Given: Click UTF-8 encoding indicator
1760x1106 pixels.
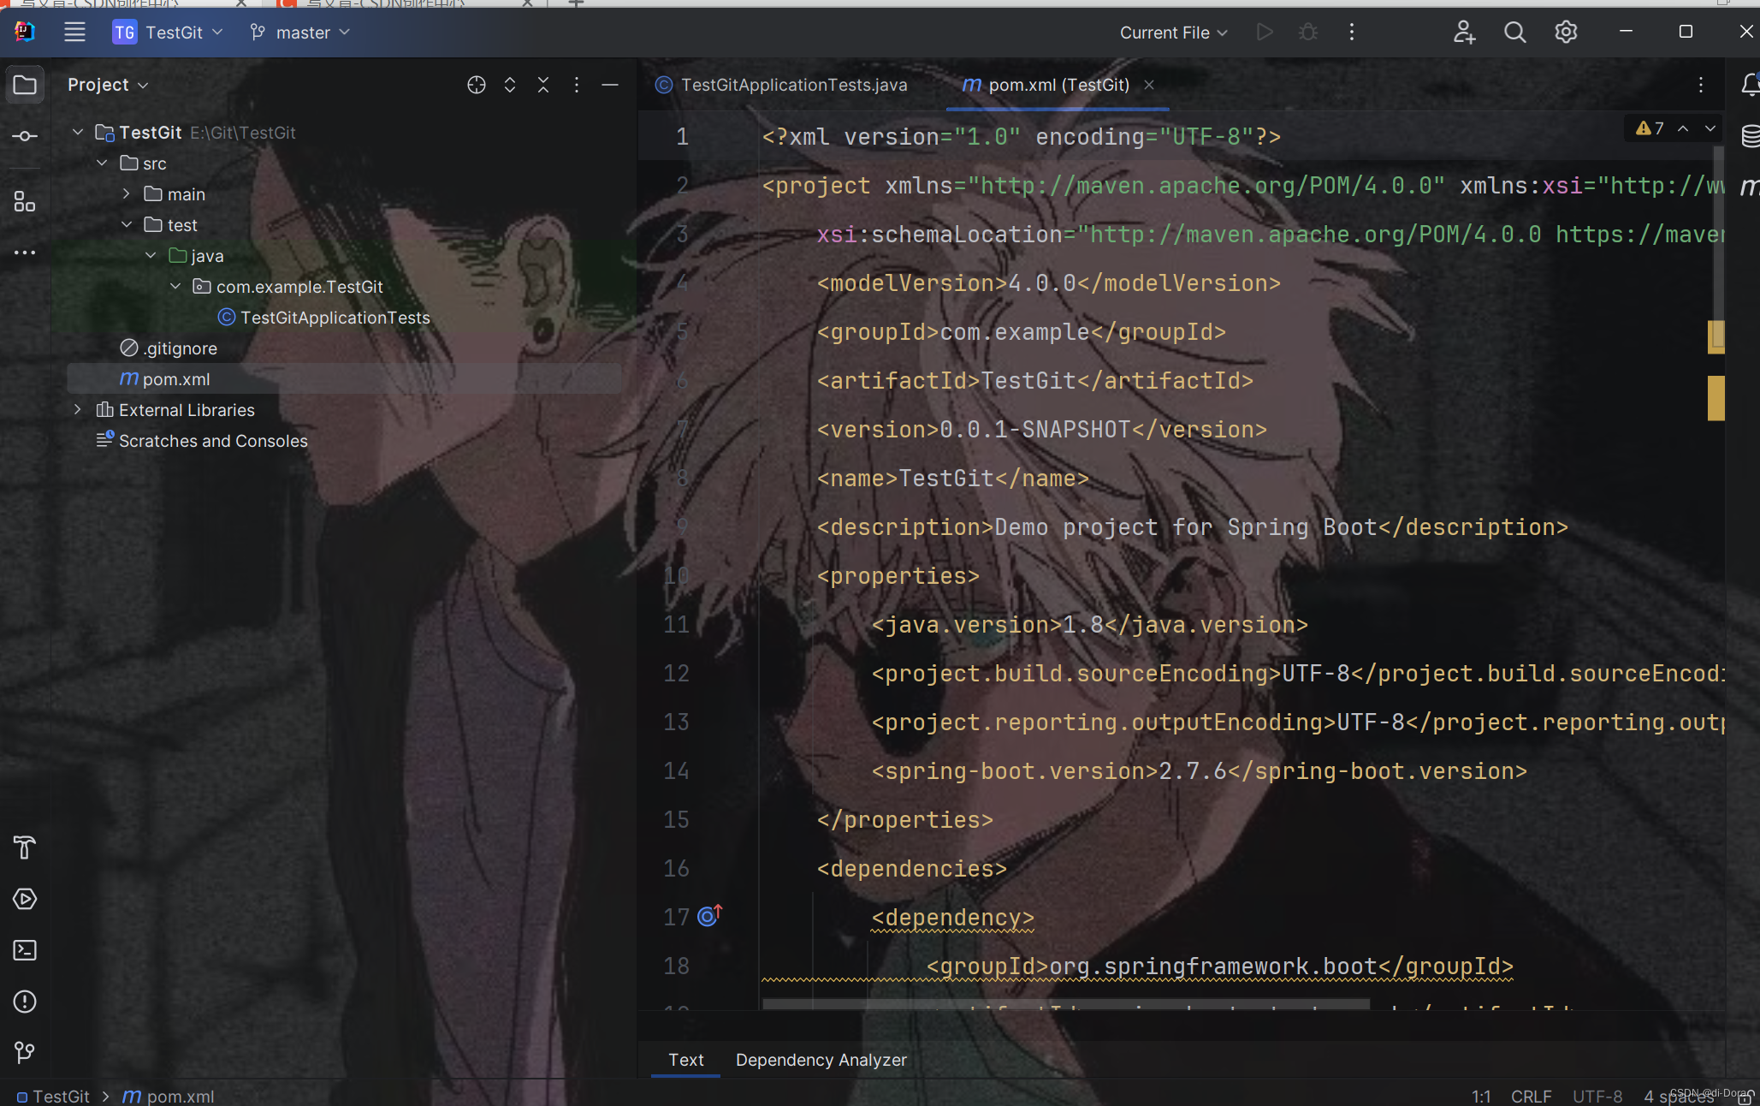Looking at the screenshot, I should tap(1597, 1096).
